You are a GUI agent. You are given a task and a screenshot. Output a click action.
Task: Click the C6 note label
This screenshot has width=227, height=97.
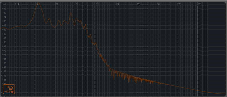tap(158, 4)
